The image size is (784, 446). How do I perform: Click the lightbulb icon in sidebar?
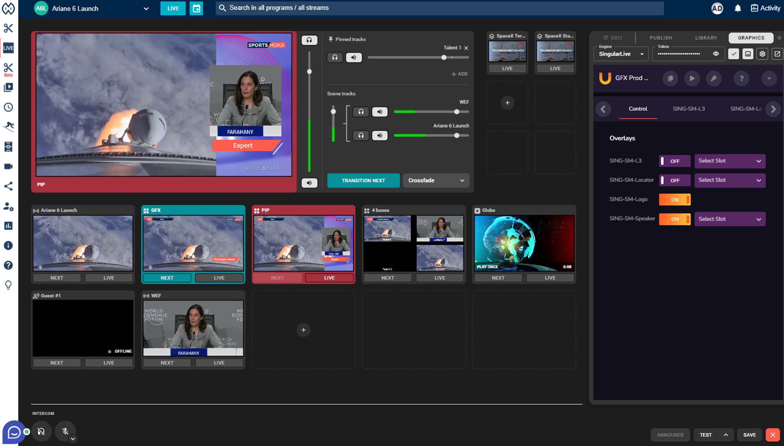click(8, 285)
